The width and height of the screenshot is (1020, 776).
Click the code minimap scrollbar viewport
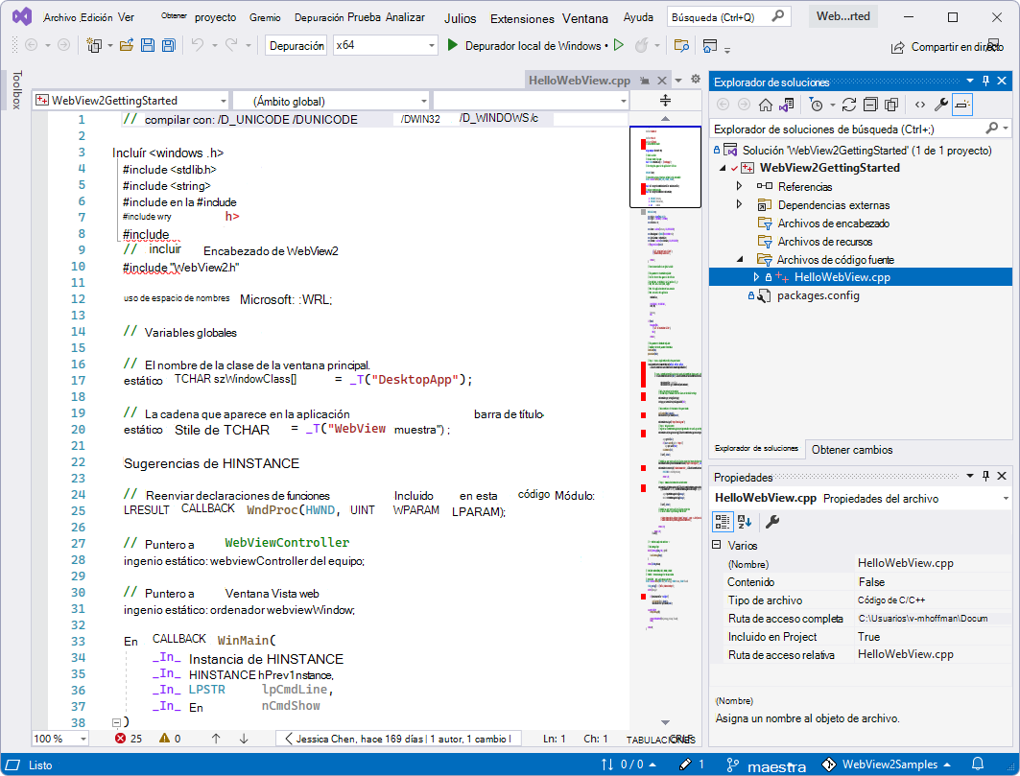665,167
